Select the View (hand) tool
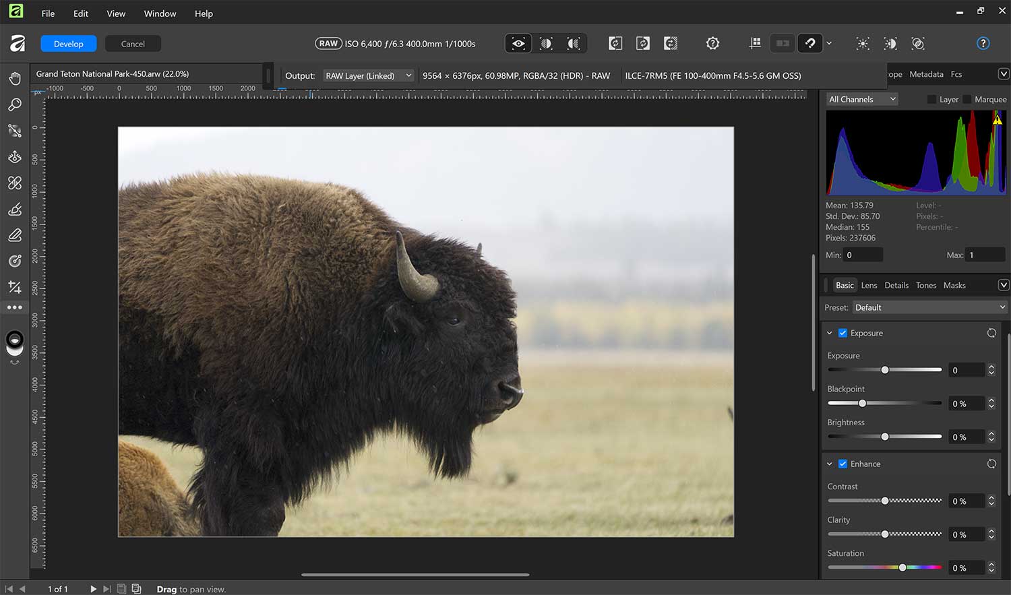1011x595 pixels. pos(15,78)
